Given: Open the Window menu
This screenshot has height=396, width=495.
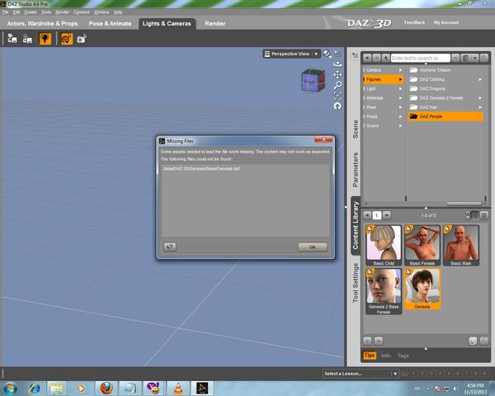Looking at the screenshot, I should [101, 12].
